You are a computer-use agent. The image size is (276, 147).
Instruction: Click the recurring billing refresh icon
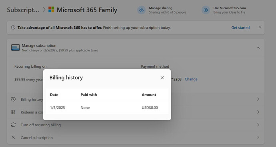[13, 125]
